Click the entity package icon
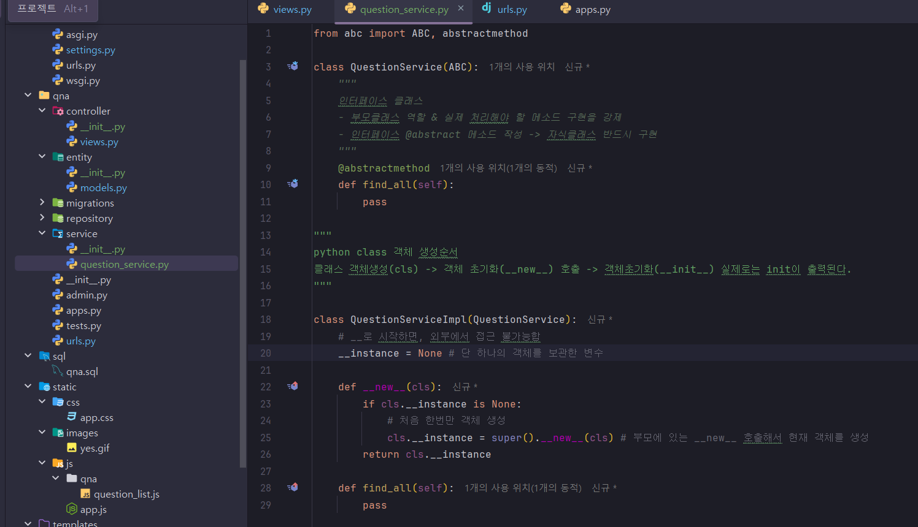Screen dimensions: 918x527 58,157
